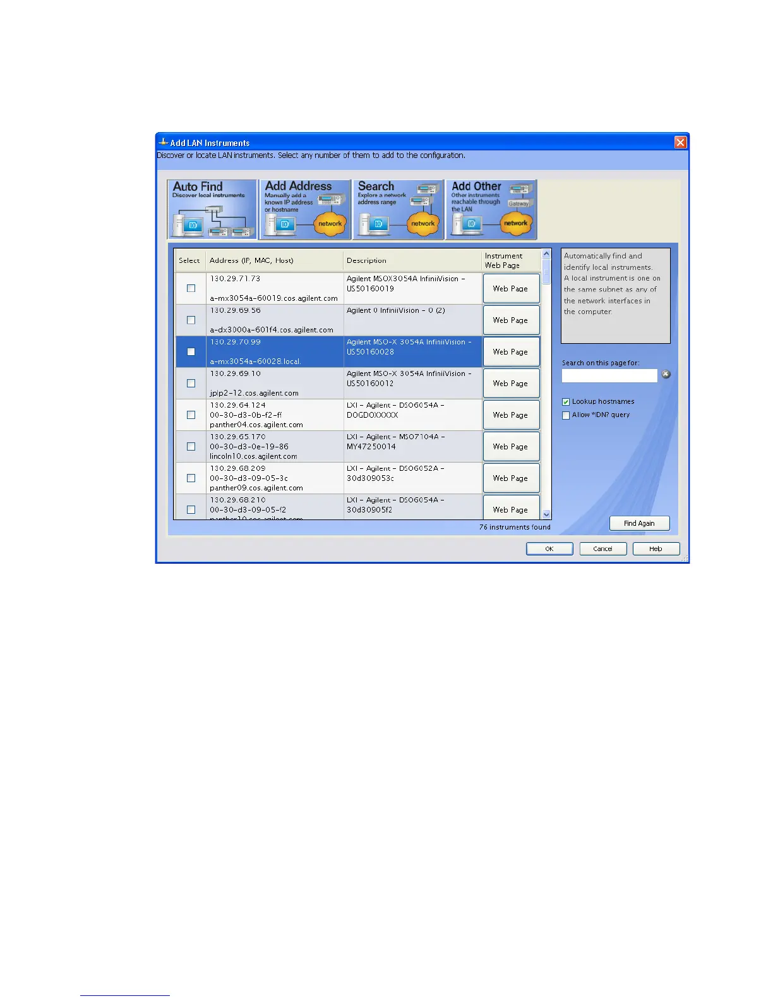The height and width of the screenshot is (1001, 773).
Task: Confirm with the OK button
Action: click(x=549, y=549)
